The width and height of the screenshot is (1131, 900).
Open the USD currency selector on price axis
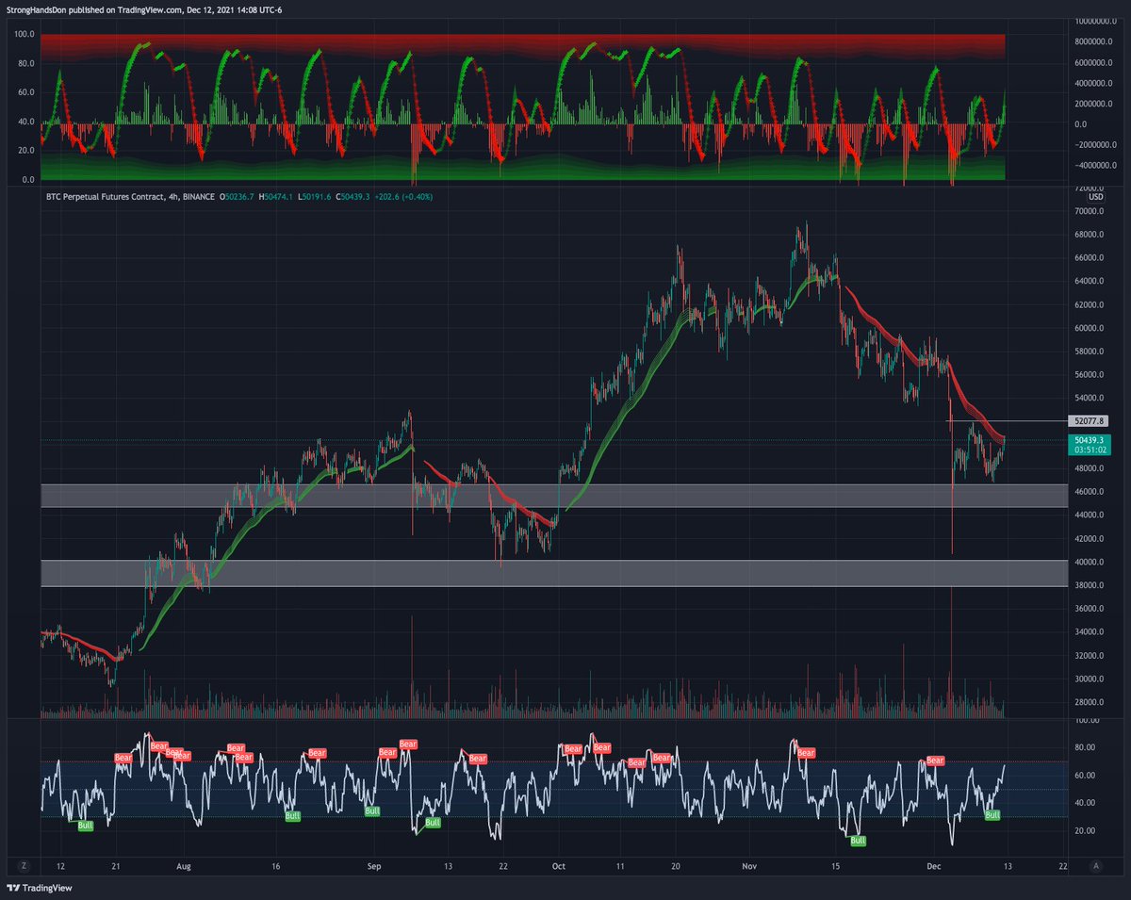point(1095,197)
